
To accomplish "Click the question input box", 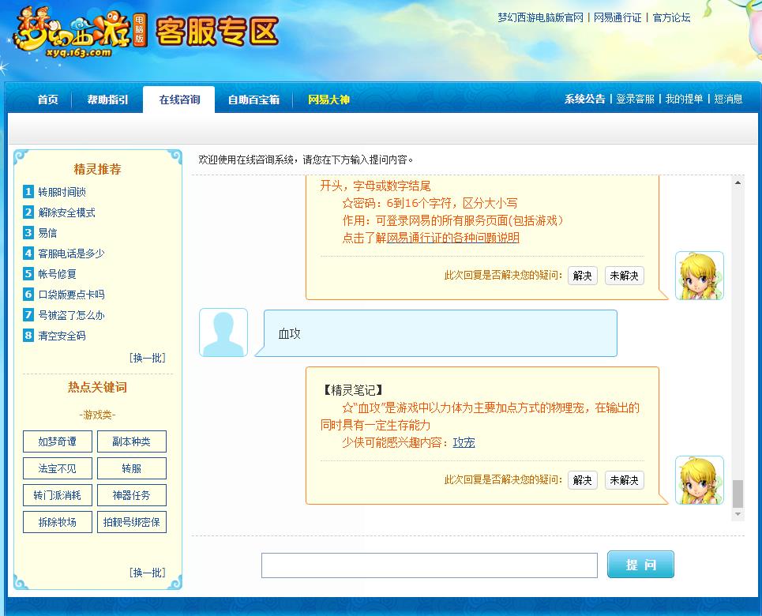I will click(430, 565).
